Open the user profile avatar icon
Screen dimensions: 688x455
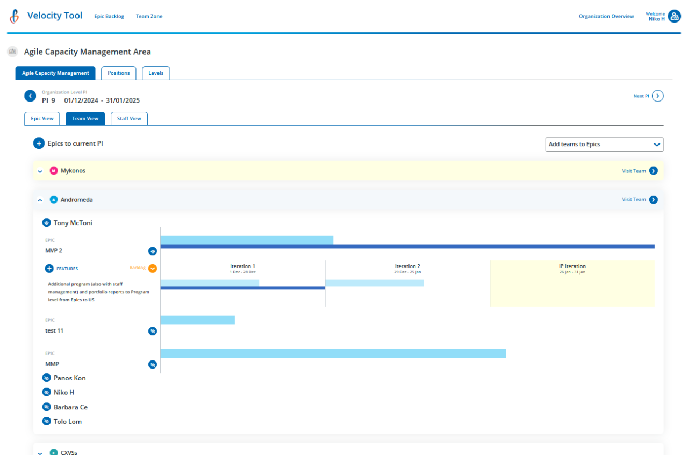[674, 16]
